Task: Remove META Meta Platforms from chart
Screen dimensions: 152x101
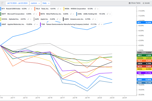Action: pos(73,14)
